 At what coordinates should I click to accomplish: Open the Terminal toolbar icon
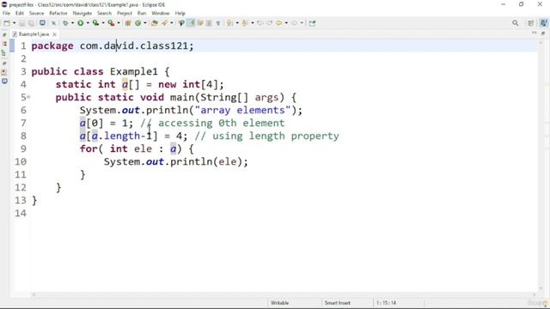pos(42,23)
